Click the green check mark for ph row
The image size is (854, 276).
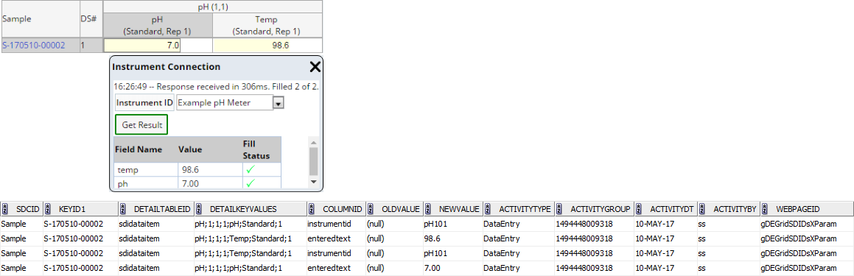(251, 183)
